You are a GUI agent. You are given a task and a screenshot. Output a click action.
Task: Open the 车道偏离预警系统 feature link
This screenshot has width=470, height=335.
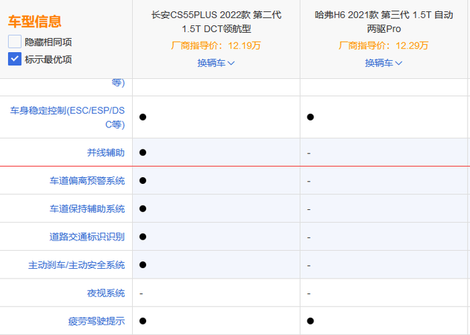[87, 180]
